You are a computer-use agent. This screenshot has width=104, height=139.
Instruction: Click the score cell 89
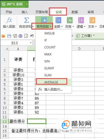click(37, 108)
